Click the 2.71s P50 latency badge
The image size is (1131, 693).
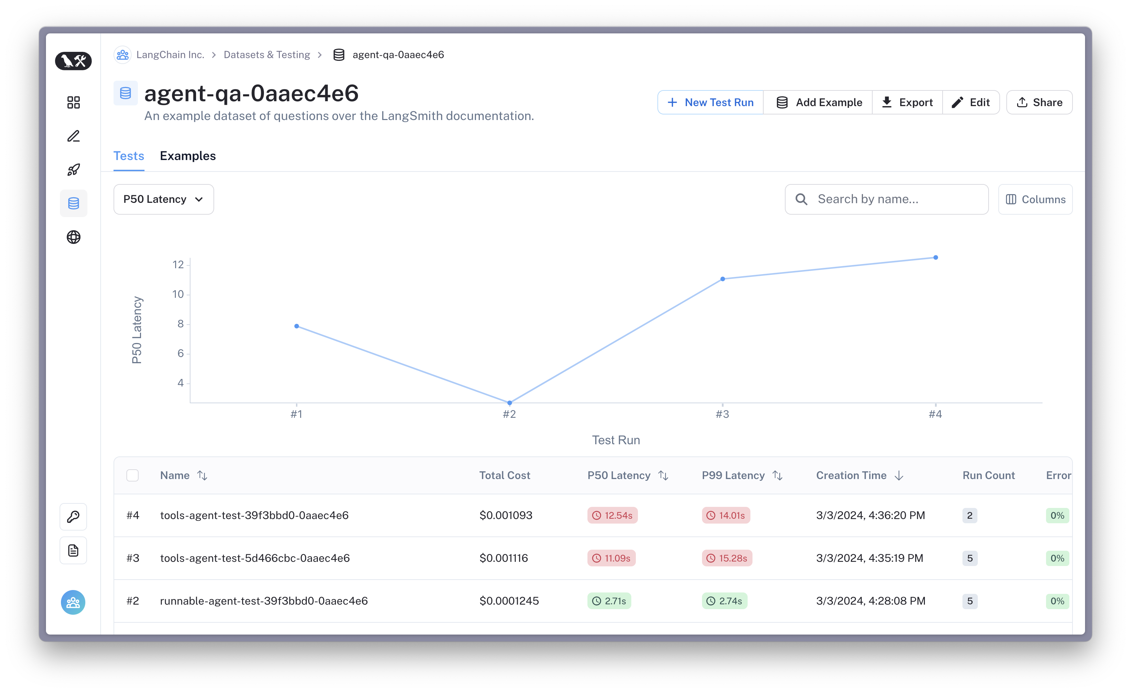[x=609, y=601]
